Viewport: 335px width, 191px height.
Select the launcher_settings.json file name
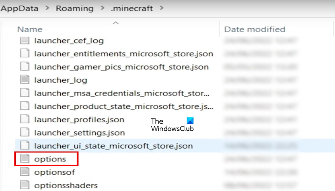click(79, 133)
